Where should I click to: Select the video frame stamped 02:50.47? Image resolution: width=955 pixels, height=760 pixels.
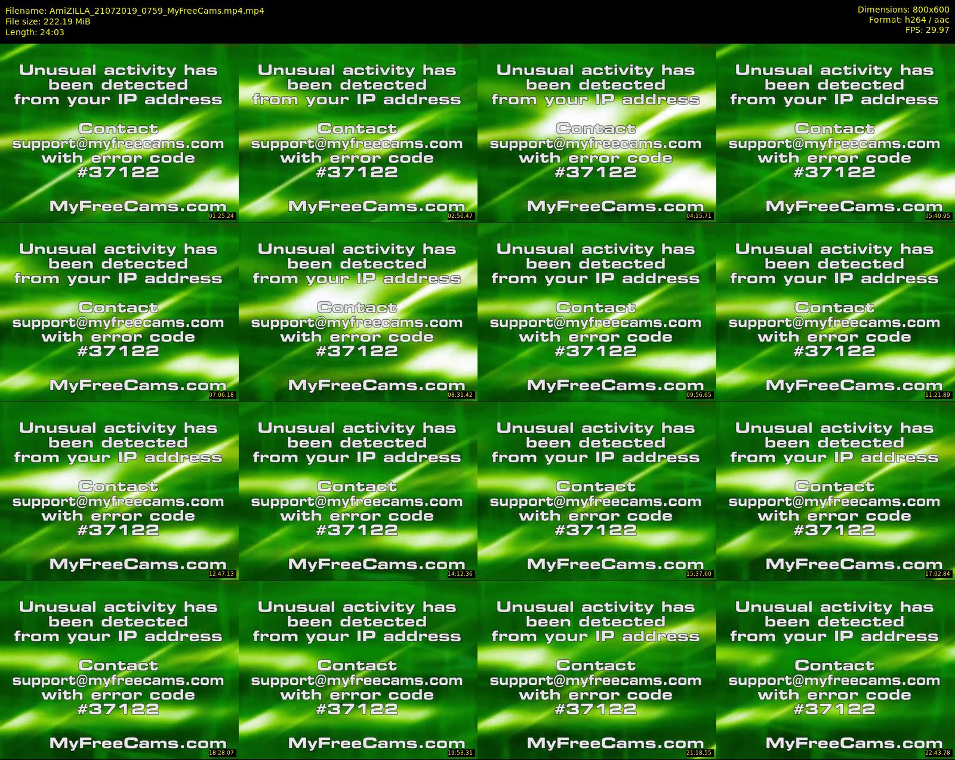[358, 133]
